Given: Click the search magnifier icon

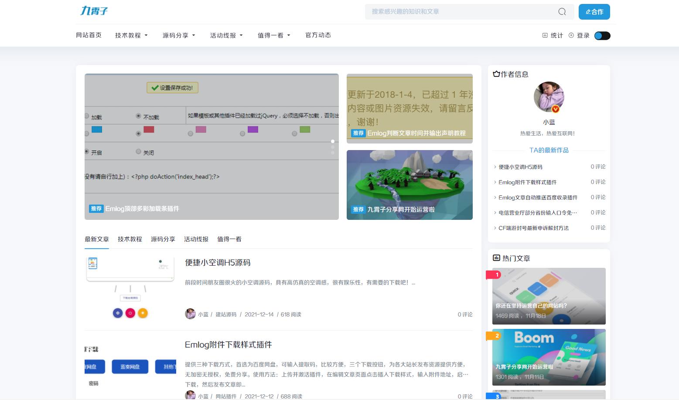Looking at the screenshot, I should click(x=562, y=12).
